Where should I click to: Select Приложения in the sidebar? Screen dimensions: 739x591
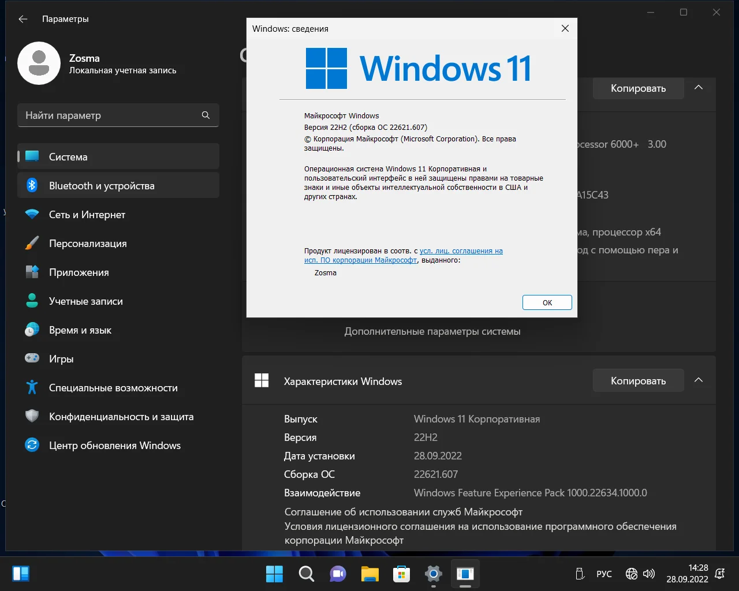118,272
